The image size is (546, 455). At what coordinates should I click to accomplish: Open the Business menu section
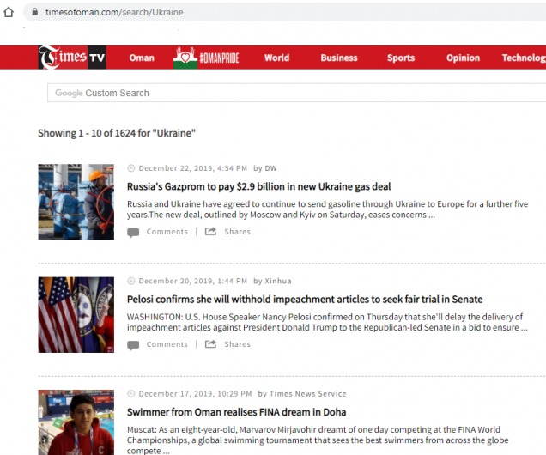click(339, 58)
